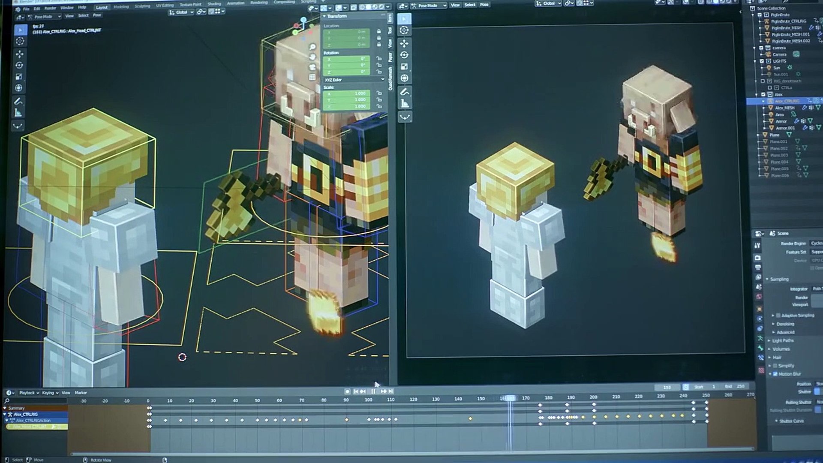Activate Move tool in right viewport toolbar
823x463 pixels.
[x=404, y=44]
